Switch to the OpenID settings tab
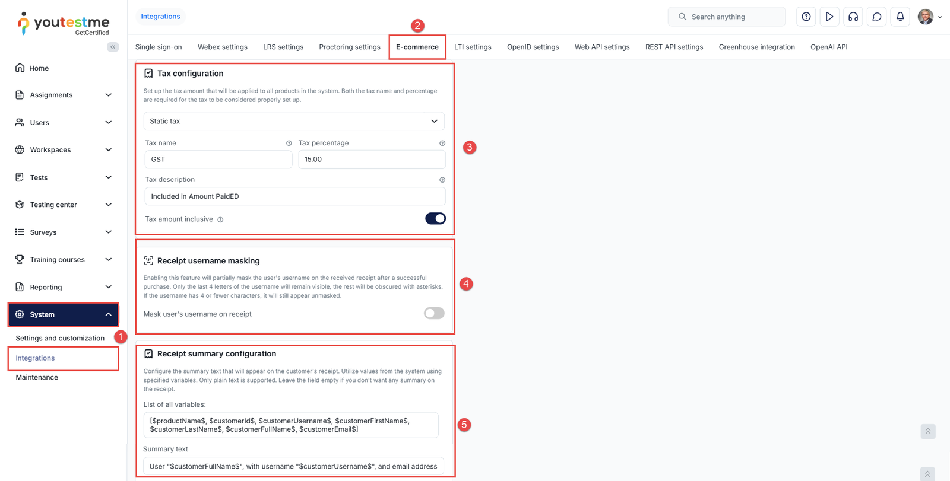The width and height of the screenshot is (950, 481). (x=533, y=47)
